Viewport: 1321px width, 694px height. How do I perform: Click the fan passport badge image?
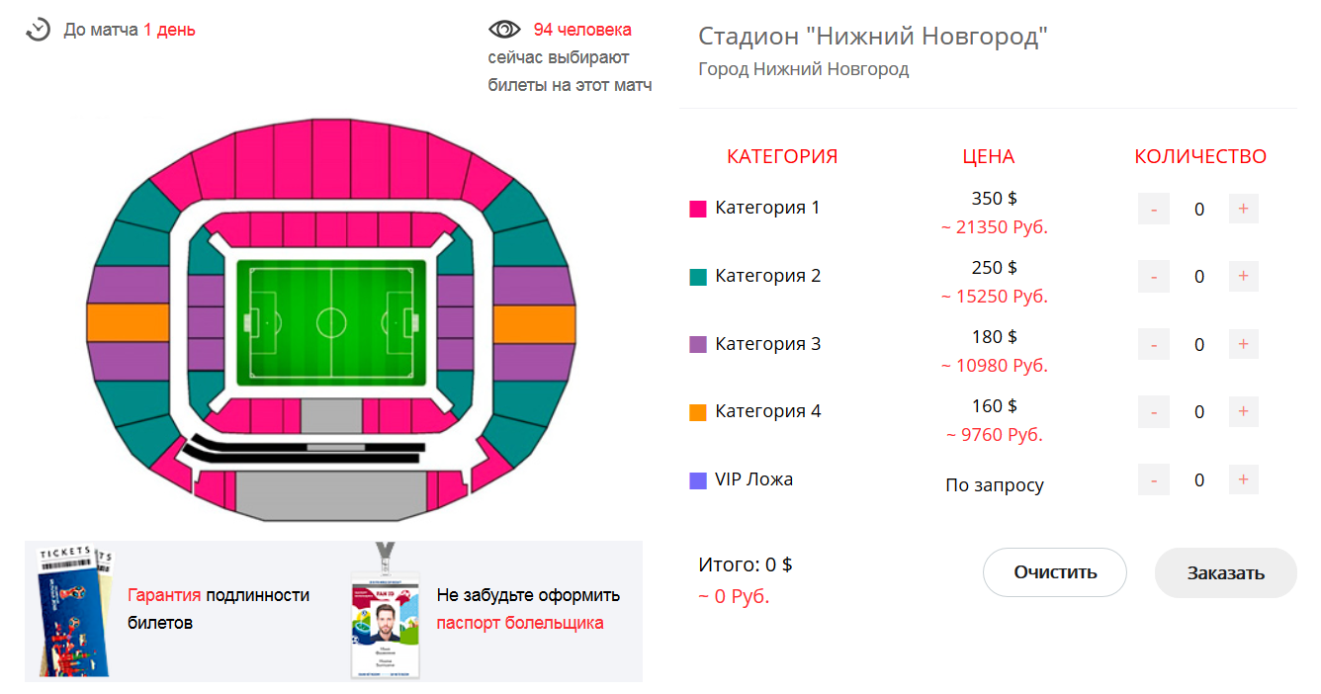click(x=386, y=612)
